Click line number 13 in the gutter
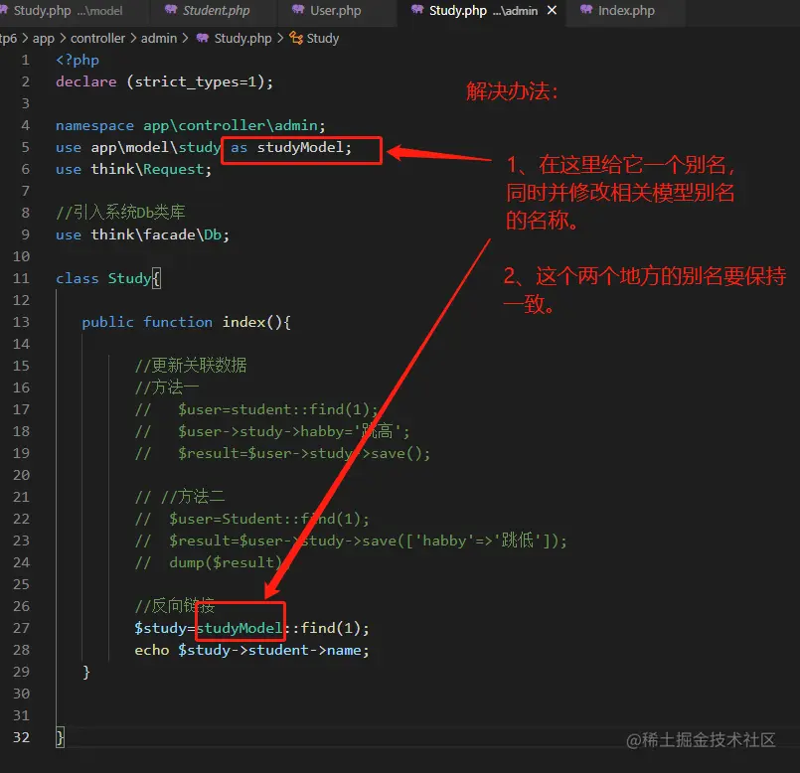 21,323
